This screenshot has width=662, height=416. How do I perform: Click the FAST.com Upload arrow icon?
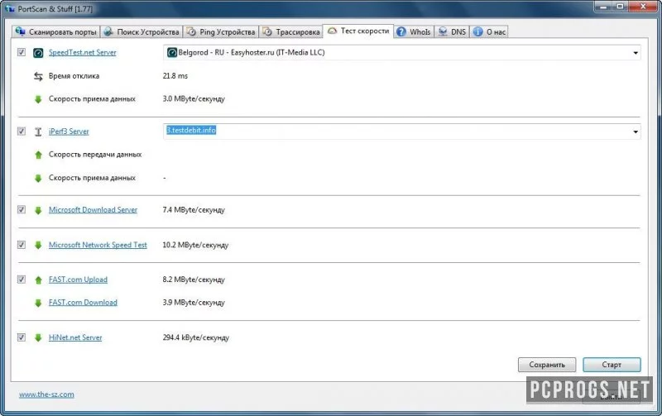[x=38, y=280]
